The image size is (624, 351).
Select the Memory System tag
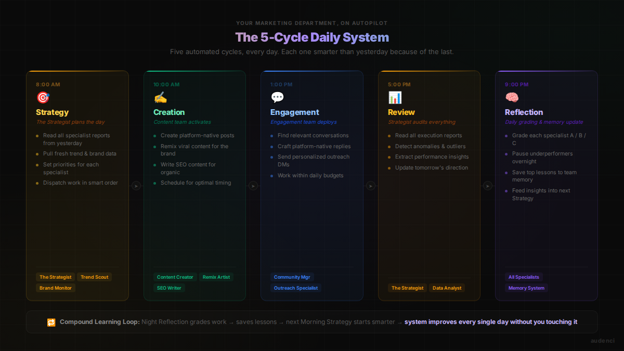point(526,288)
